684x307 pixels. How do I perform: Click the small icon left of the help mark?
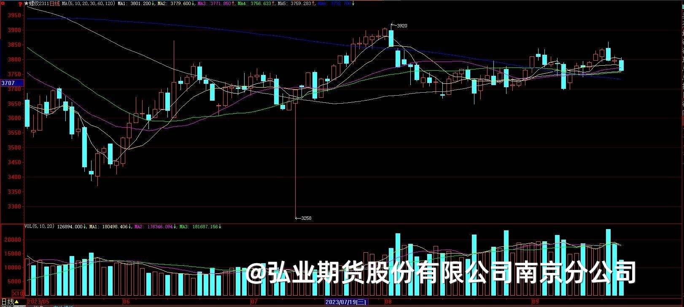point(3,4)
